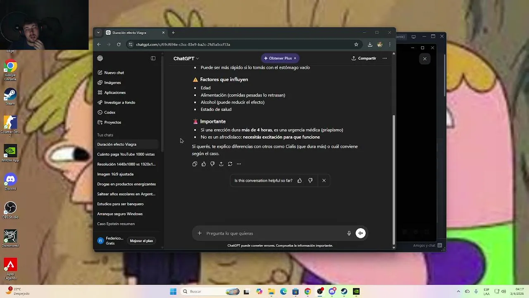
Task: Reload the ChatGPT page
Action: point(119,44)
